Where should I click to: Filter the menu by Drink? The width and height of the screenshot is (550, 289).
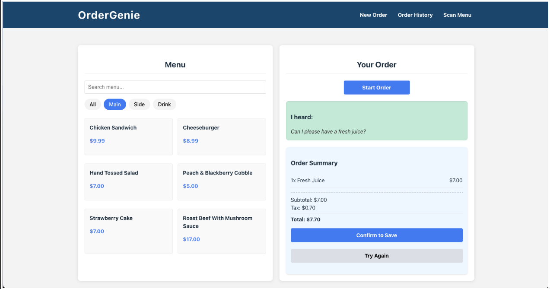click(x=164, y=104)
